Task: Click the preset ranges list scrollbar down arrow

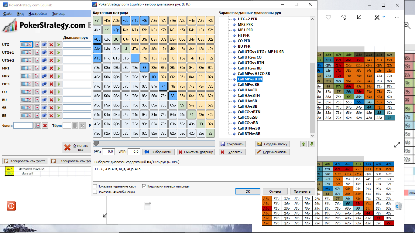Action: pyautogui.click(x=312, y=136)
